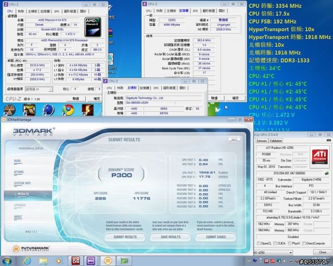
Task: Expand the HD 4250 GPU dropdown in GPU-Z
Action: point(290,253)
